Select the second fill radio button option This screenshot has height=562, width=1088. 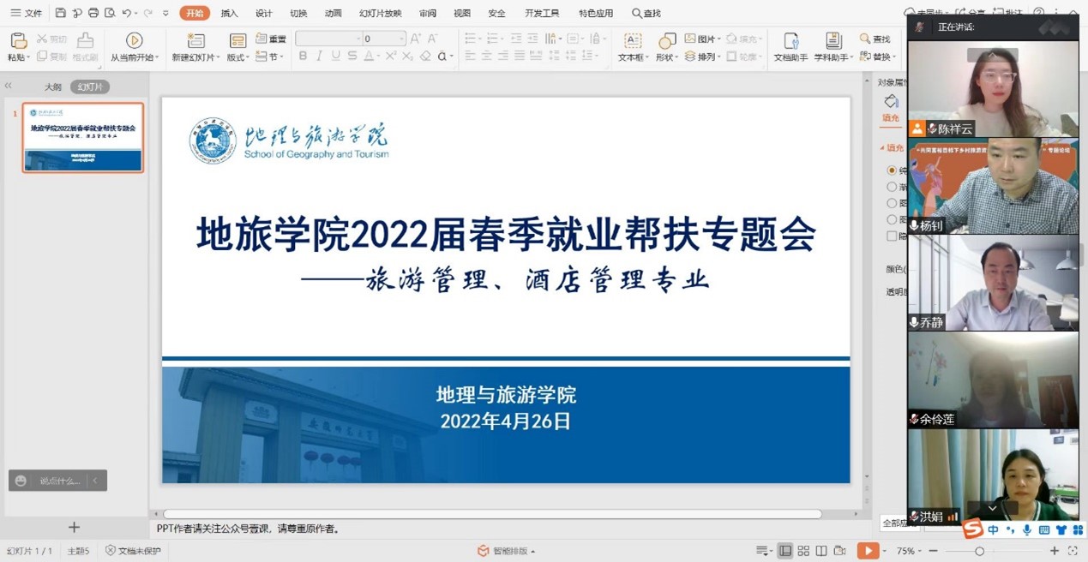pyautogui.click(x=892, y=187)
